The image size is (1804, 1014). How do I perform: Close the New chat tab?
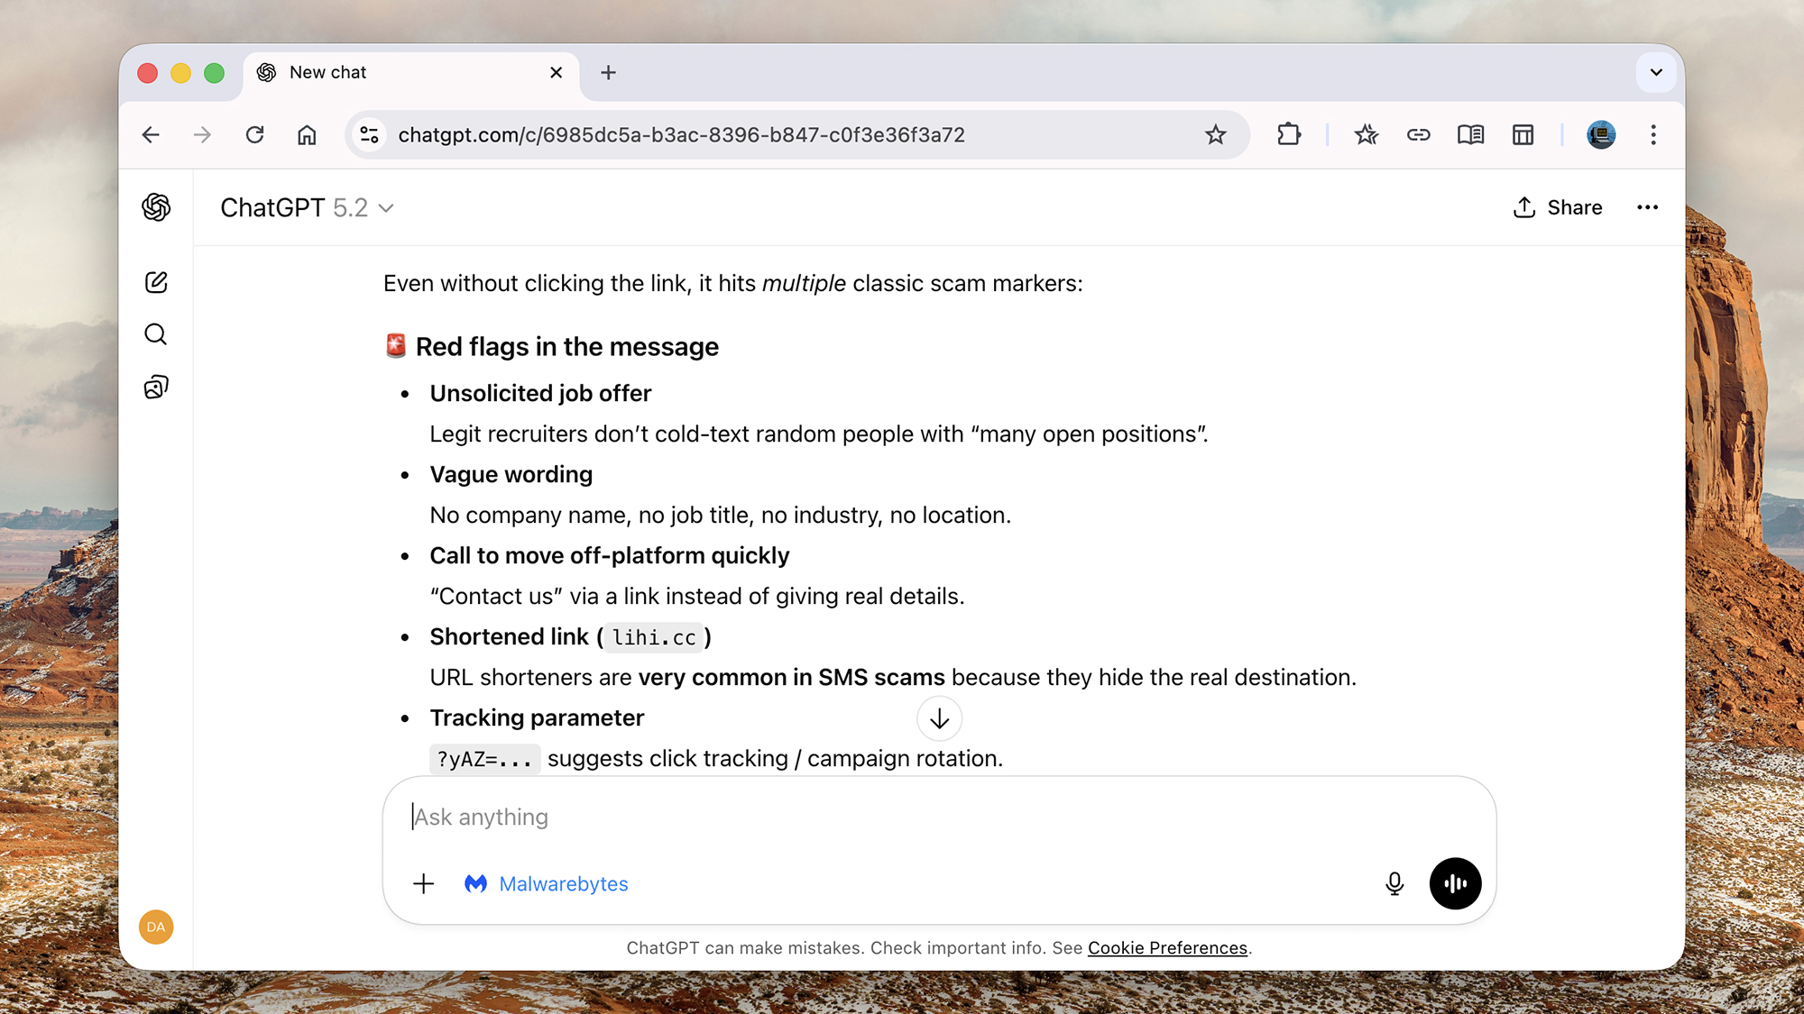(x=557, y=72)
